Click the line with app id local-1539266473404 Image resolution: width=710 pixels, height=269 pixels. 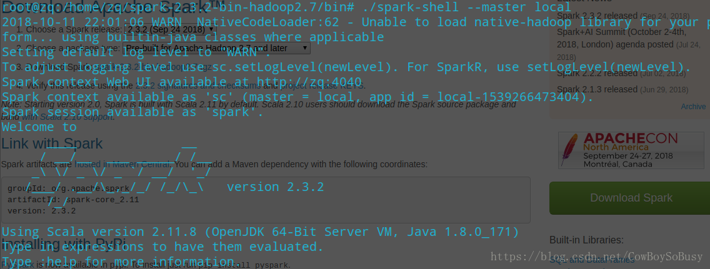[x=297, y=97]
